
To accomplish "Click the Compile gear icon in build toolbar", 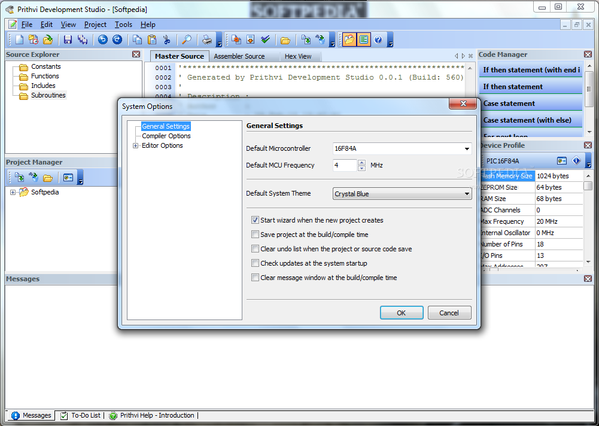I will coord(236,39).
